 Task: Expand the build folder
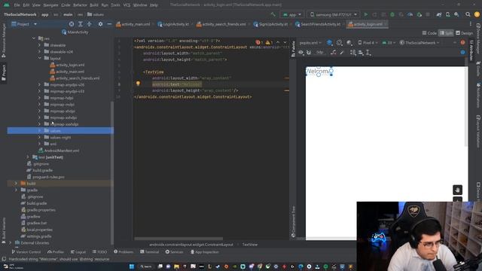[16, 183]
